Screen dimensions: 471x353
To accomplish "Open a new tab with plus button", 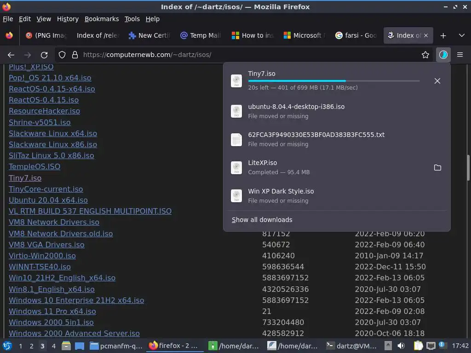I will point(443,36).
